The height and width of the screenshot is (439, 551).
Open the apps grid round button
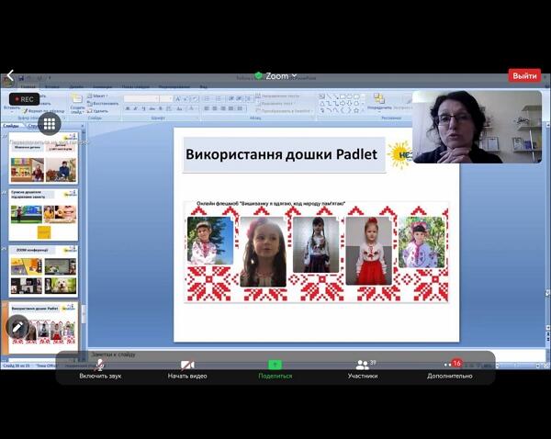[x=50, y=123]
